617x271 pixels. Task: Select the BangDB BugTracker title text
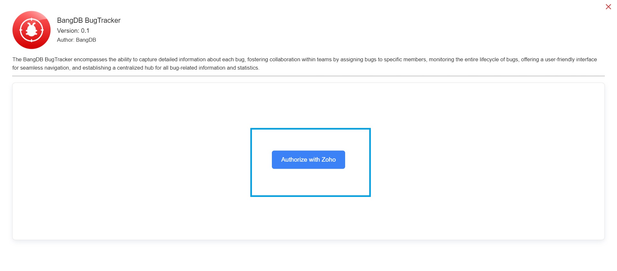tap(89, 20)
